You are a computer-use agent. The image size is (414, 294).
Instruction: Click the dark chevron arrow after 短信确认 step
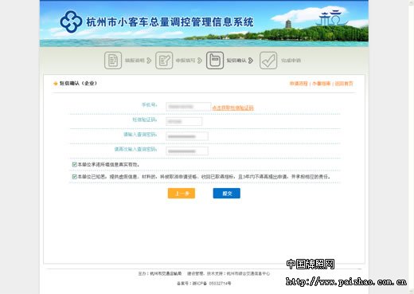coord(251,61)
